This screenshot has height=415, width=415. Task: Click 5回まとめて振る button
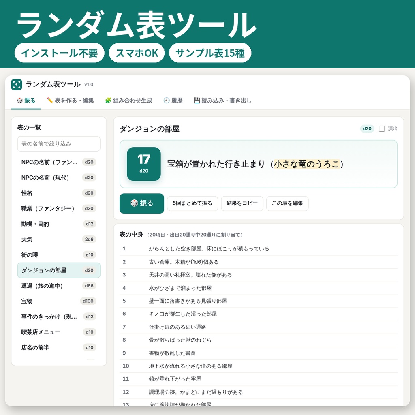[193, 203]
